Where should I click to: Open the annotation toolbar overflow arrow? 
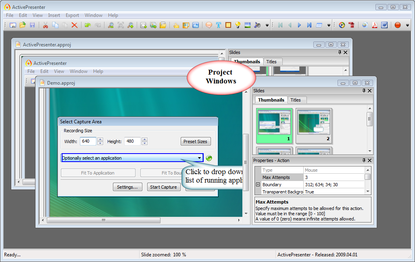click(267, 25)
